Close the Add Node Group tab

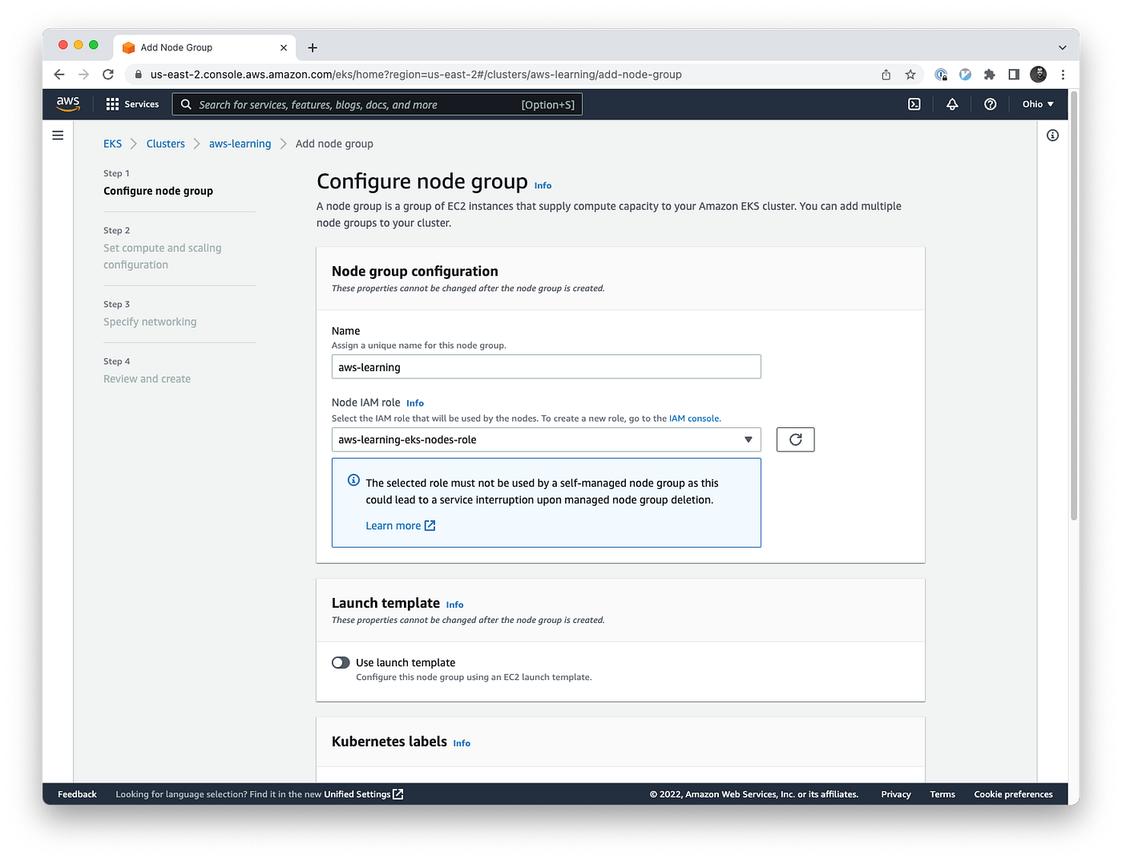[284, 48]
